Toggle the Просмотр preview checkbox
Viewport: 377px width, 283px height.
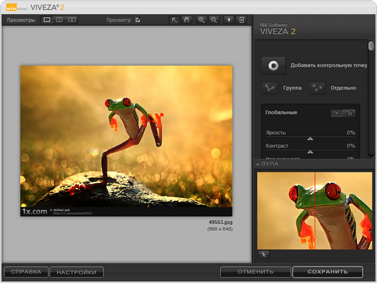pos(138,20)
